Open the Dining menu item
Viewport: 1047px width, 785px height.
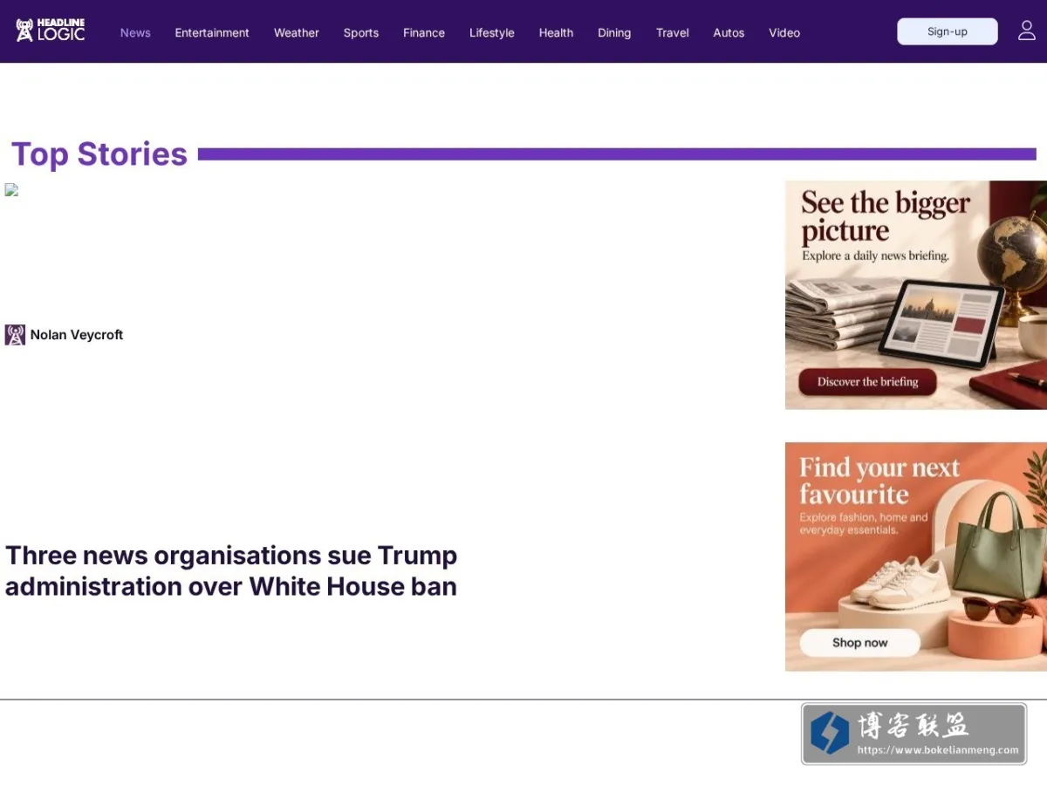(x=614, y=32)
